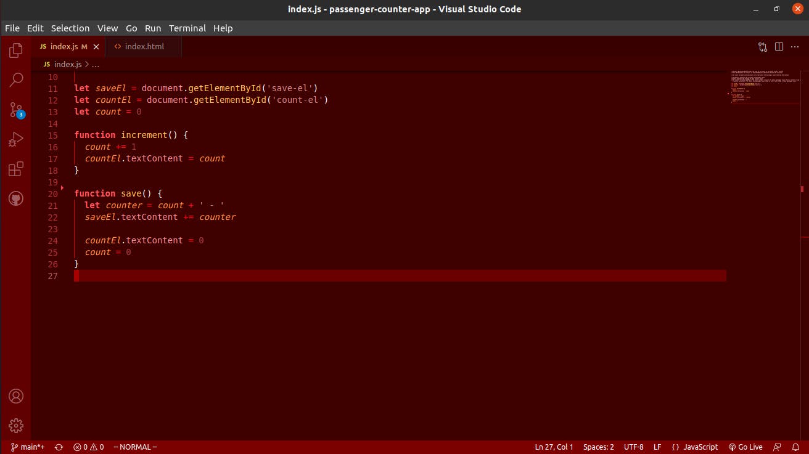Screen dimensions: 809x454
Task: Open the Accounts menu icon
Action: click(16, 396)
